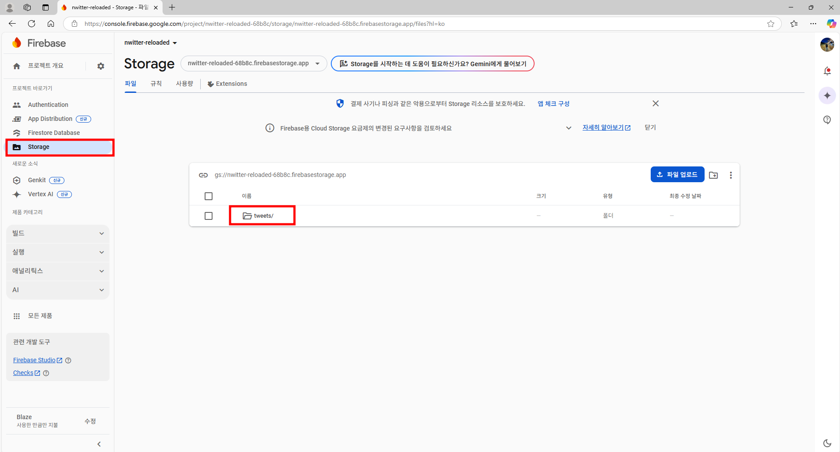Open the help question mark icon
The height and width of the screenshot is (452, 840).
[x=827, y=120]
